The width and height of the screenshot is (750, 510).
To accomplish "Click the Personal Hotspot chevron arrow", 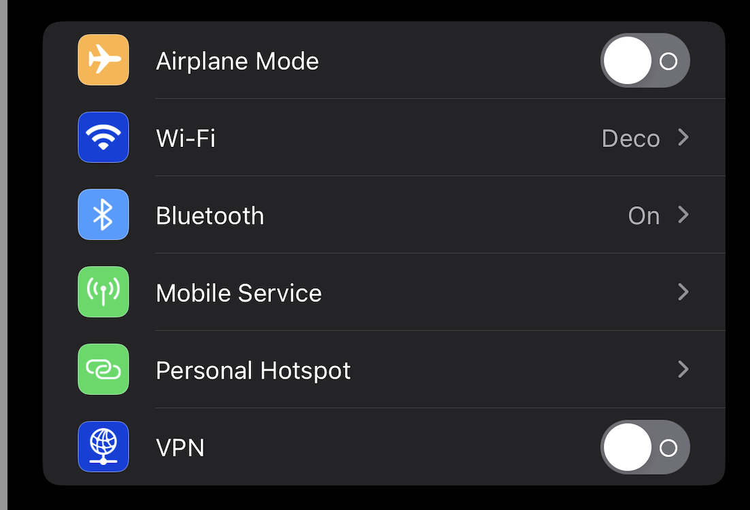I will 683,369.
